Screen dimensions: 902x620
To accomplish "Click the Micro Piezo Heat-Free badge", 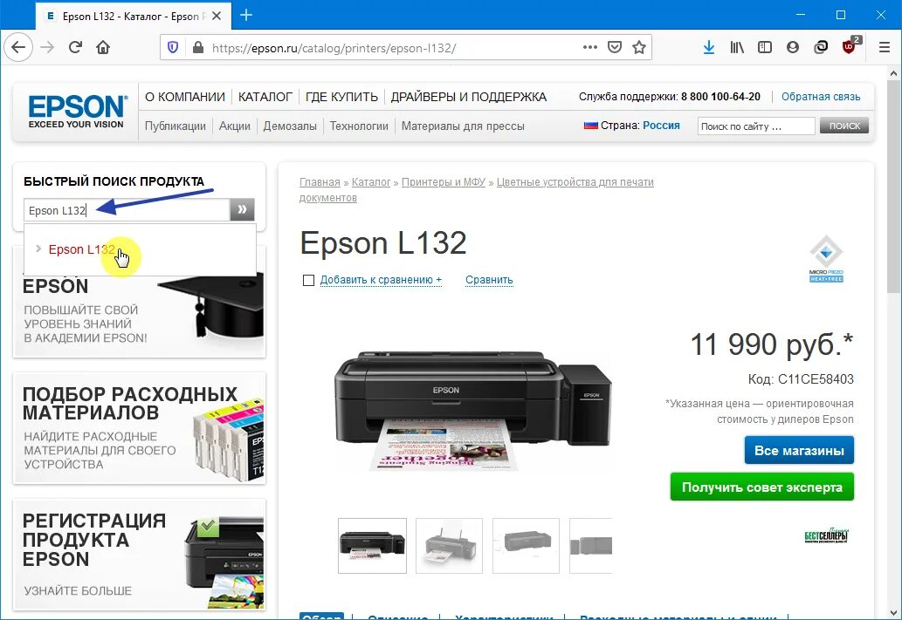I will click(x=826, y=259).
